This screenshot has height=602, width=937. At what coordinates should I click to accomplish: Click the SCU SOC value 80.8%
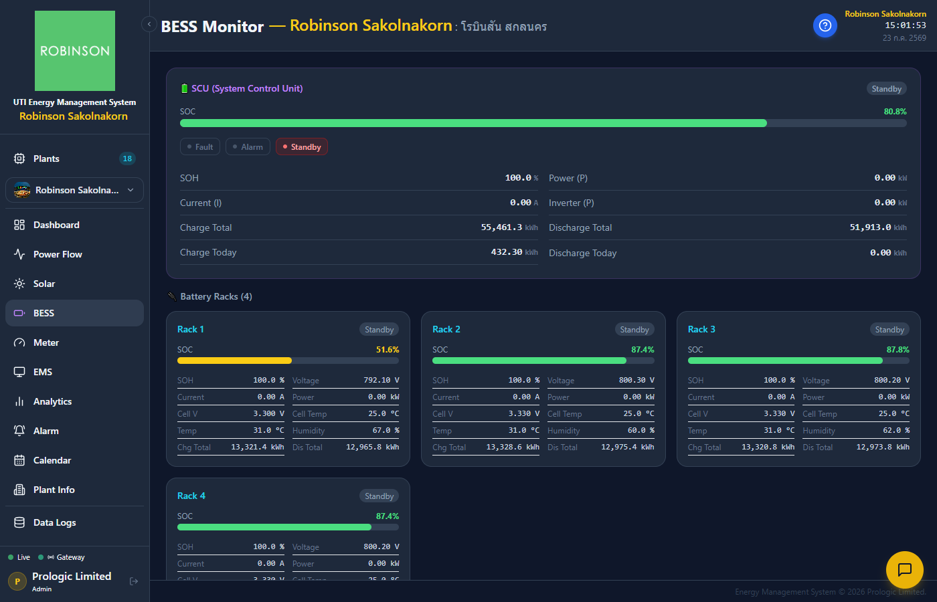(896, 112)
